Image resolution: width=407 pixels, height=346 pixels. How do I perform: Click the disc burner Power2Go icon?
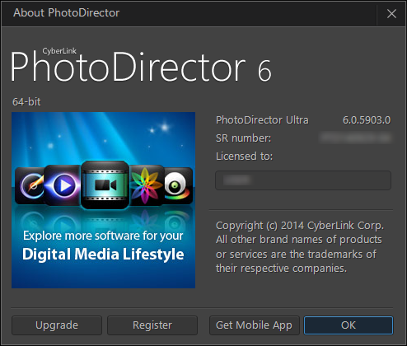coord(30,185)
